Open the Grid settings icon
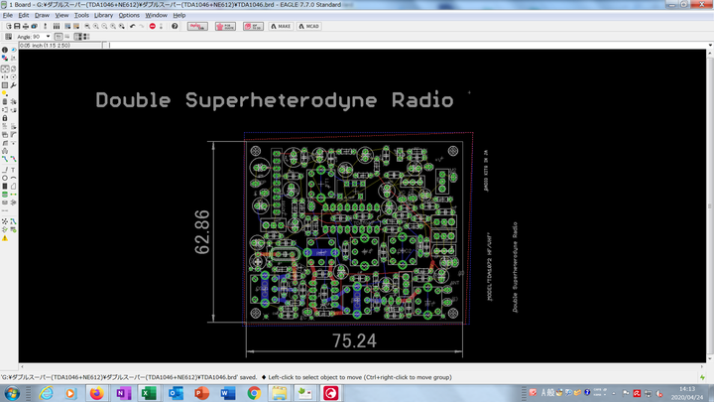 (8, 37)
